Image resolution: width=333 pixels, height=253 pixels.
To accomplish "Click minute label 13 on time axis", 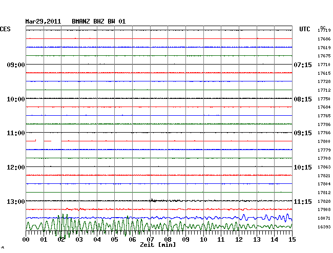I will pos(257,240).
